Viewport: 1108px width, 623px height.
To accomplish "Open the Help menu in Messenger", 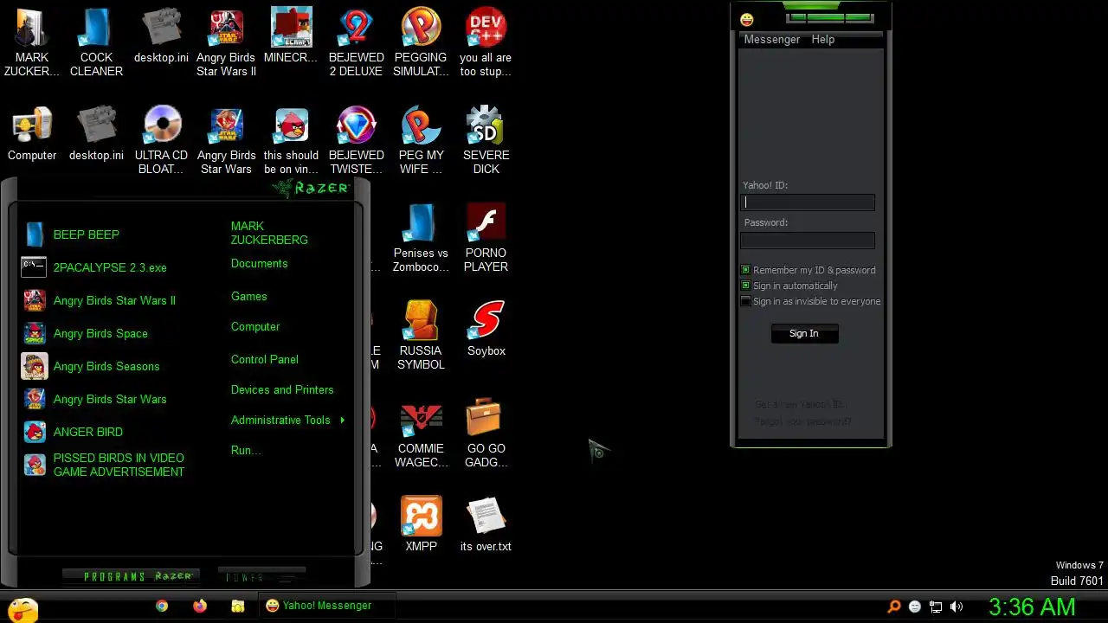I will click(x=823, y=39).
